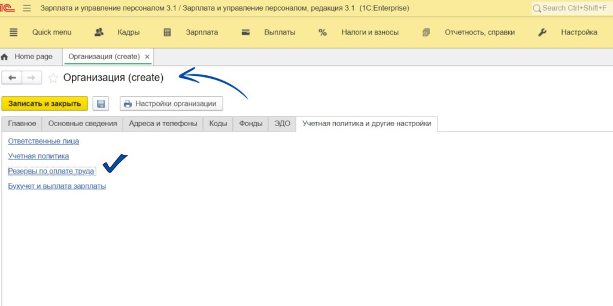Click Записать и закрыть button

point(44,103)
